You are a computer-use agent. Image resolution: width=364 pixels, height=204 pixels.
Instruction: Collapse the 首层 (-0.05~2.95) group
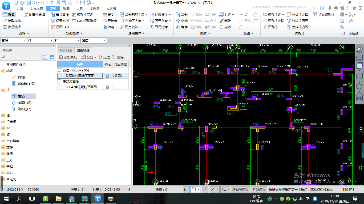[60, 70]
